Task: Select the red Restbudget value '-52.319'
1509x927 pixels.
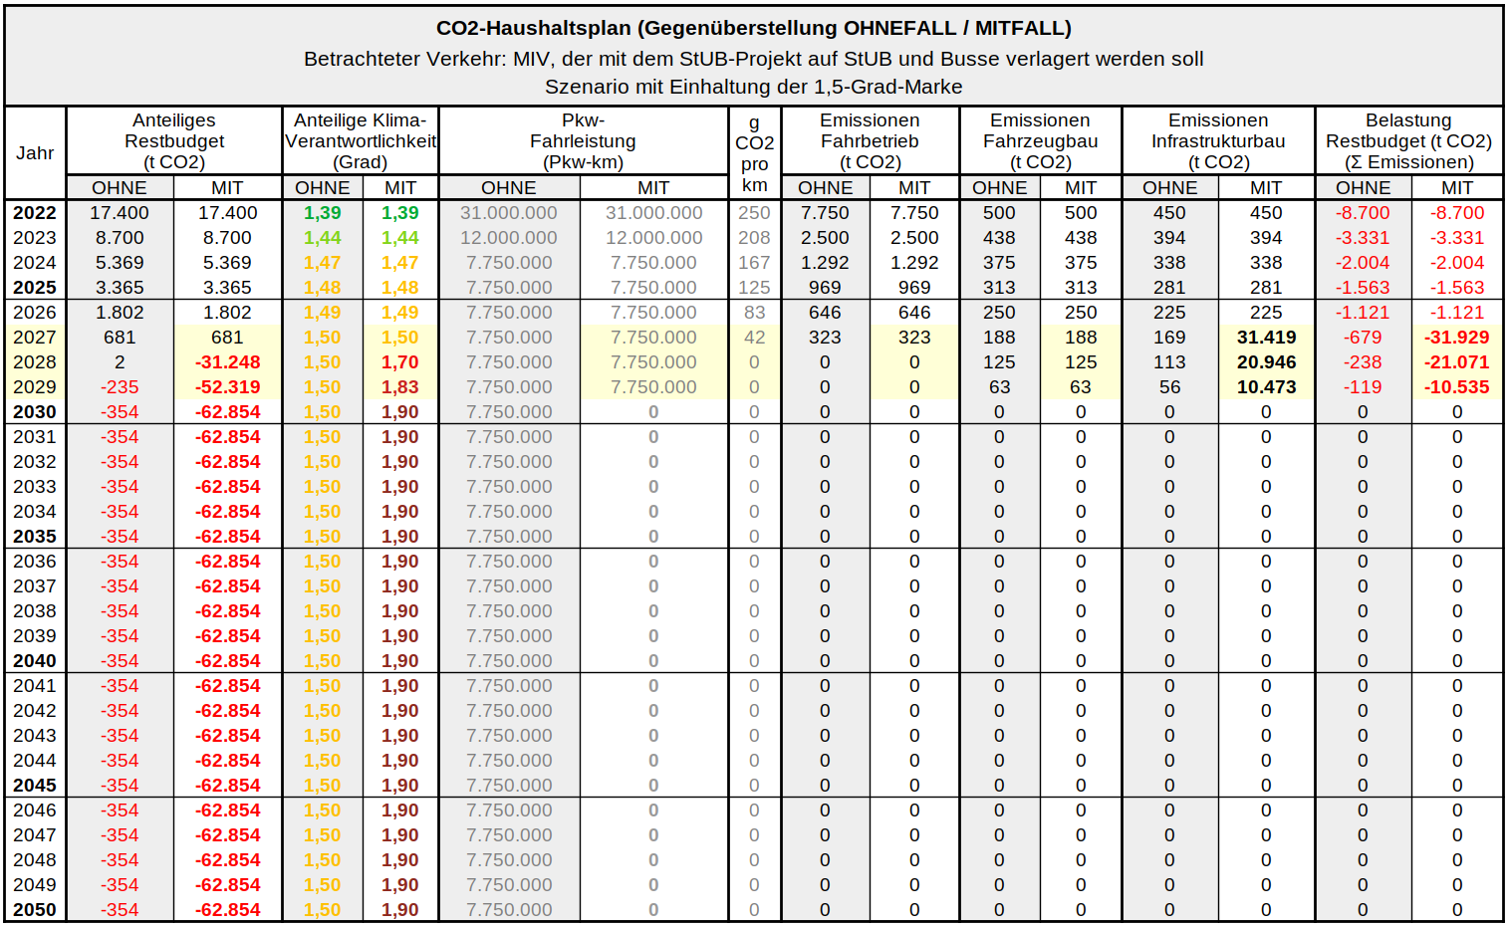Action: coord(227,387)
